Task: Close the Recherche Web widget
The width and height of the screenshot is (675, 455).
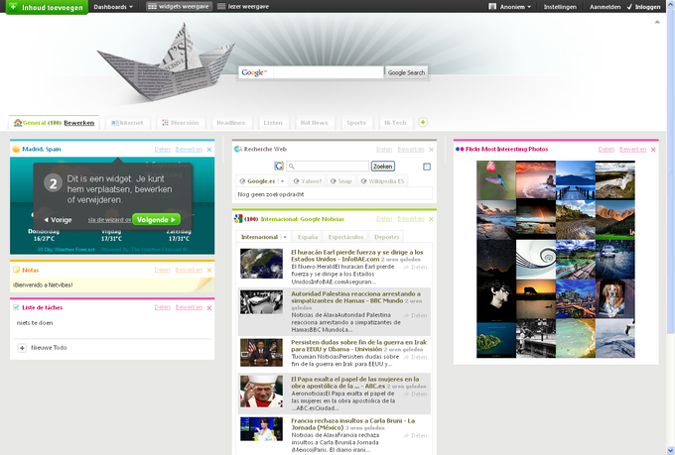Action: point(432,150)
